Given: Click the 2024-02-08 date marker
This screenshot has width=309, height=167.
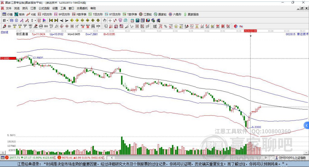Looking at the screenshot, I should (250, 31).
